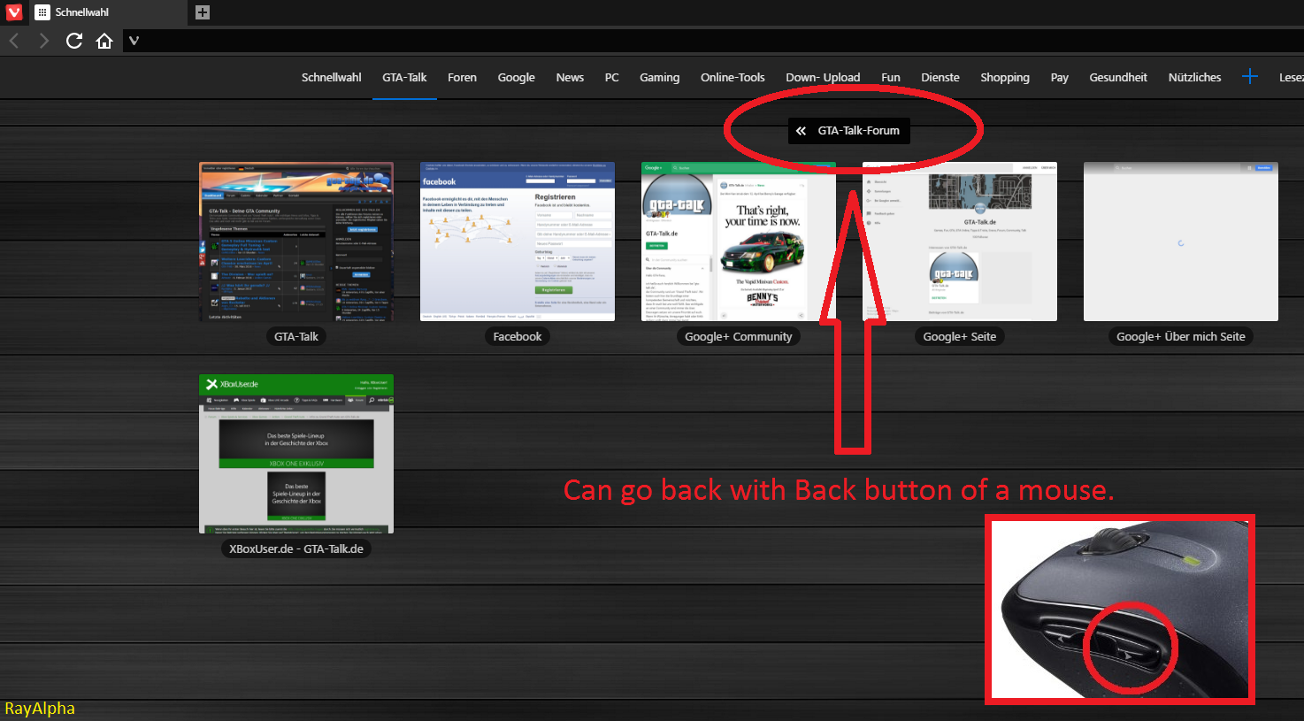Go back with the back arrow
The width and height of the screenshot is (1304, 721).
14,41
